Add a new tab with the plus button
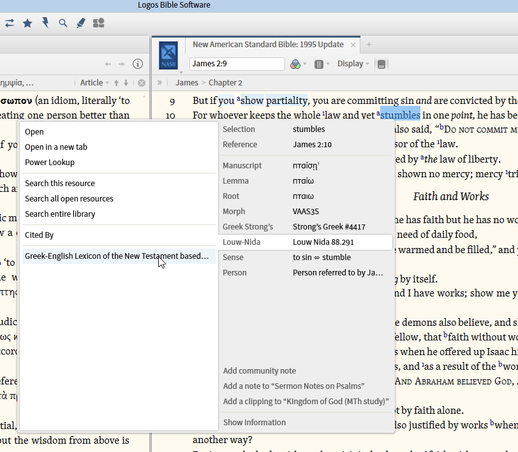This screenshot has height=452, width=518. pyautogui.click(x=369, y=44)
